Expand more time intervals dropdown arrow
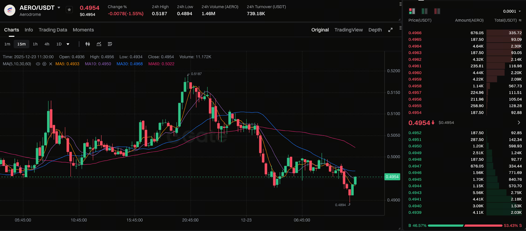The image size is (526, 231). coord(68,44)
